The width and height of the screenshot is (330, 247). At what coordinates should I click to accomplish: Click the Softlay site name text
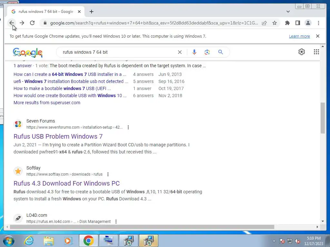[33, 168]
